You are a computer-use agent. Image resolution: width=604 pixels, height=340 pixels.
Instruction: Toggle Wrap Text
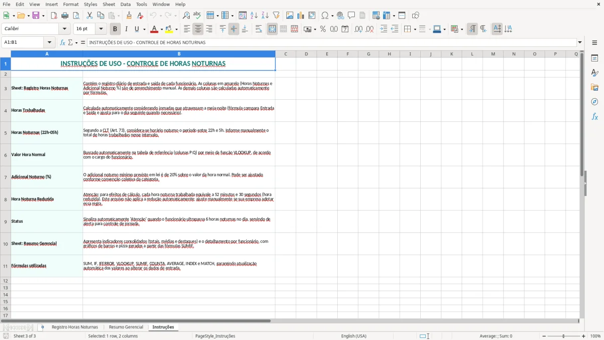(258, 29)
